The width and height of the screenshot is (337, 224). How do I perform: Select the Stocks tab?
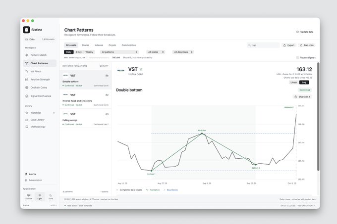[86, 45]
